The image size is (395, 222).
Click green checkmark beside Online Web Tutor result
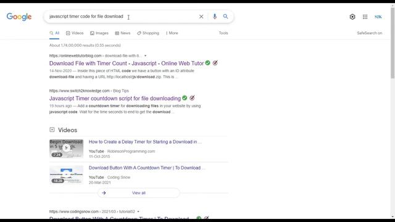tap(207, 63)
